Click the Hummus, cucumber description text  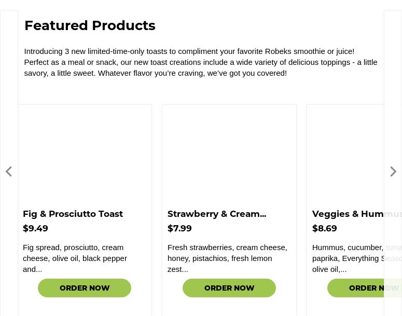[x=349, y=258]
